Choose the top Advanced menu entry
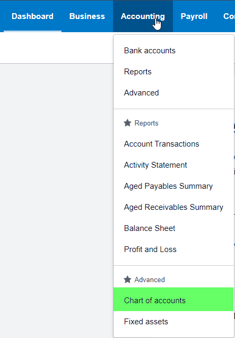Viewport: 235px width, 338px height. tap(173, 93)
